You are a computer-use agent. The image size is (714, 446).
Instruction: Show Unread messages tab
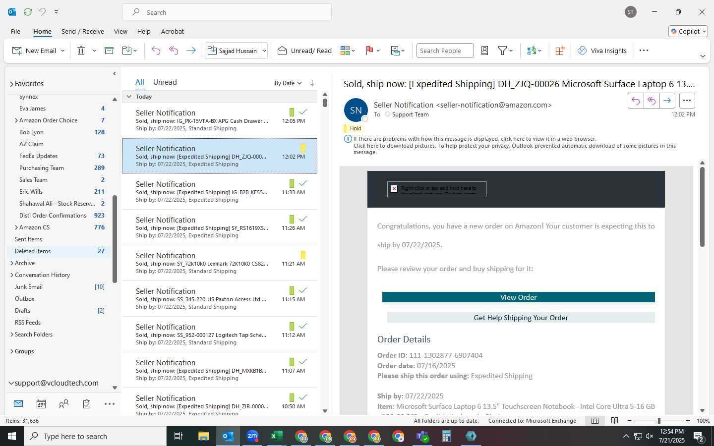point(165,82)
